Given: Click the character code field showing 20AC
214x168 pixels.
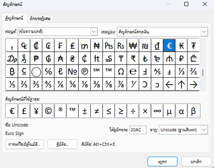Looking at the screenshot, I should coord(138,130).
